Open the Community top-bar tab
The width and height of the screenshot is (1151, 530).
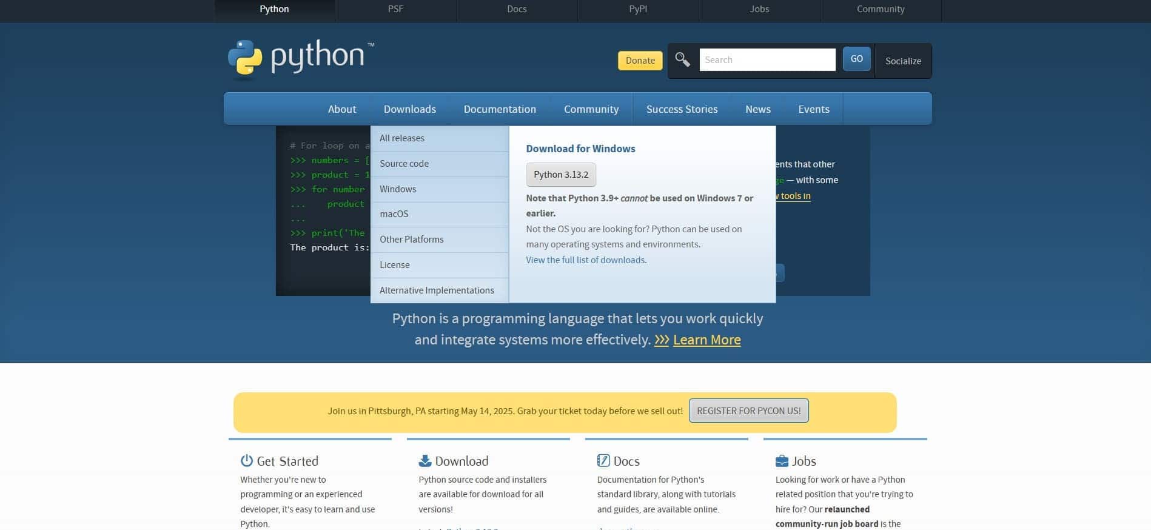click(881, 9)
